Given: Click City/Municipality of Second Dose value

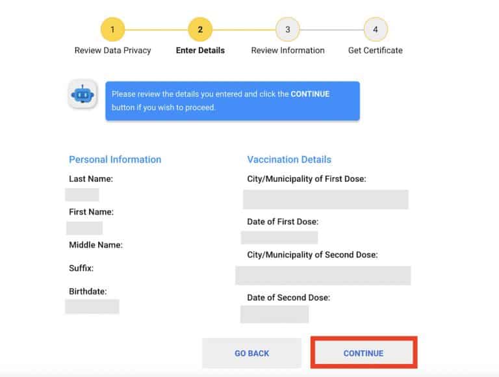Looking at the screenshot, I should (x=323, y=276).
